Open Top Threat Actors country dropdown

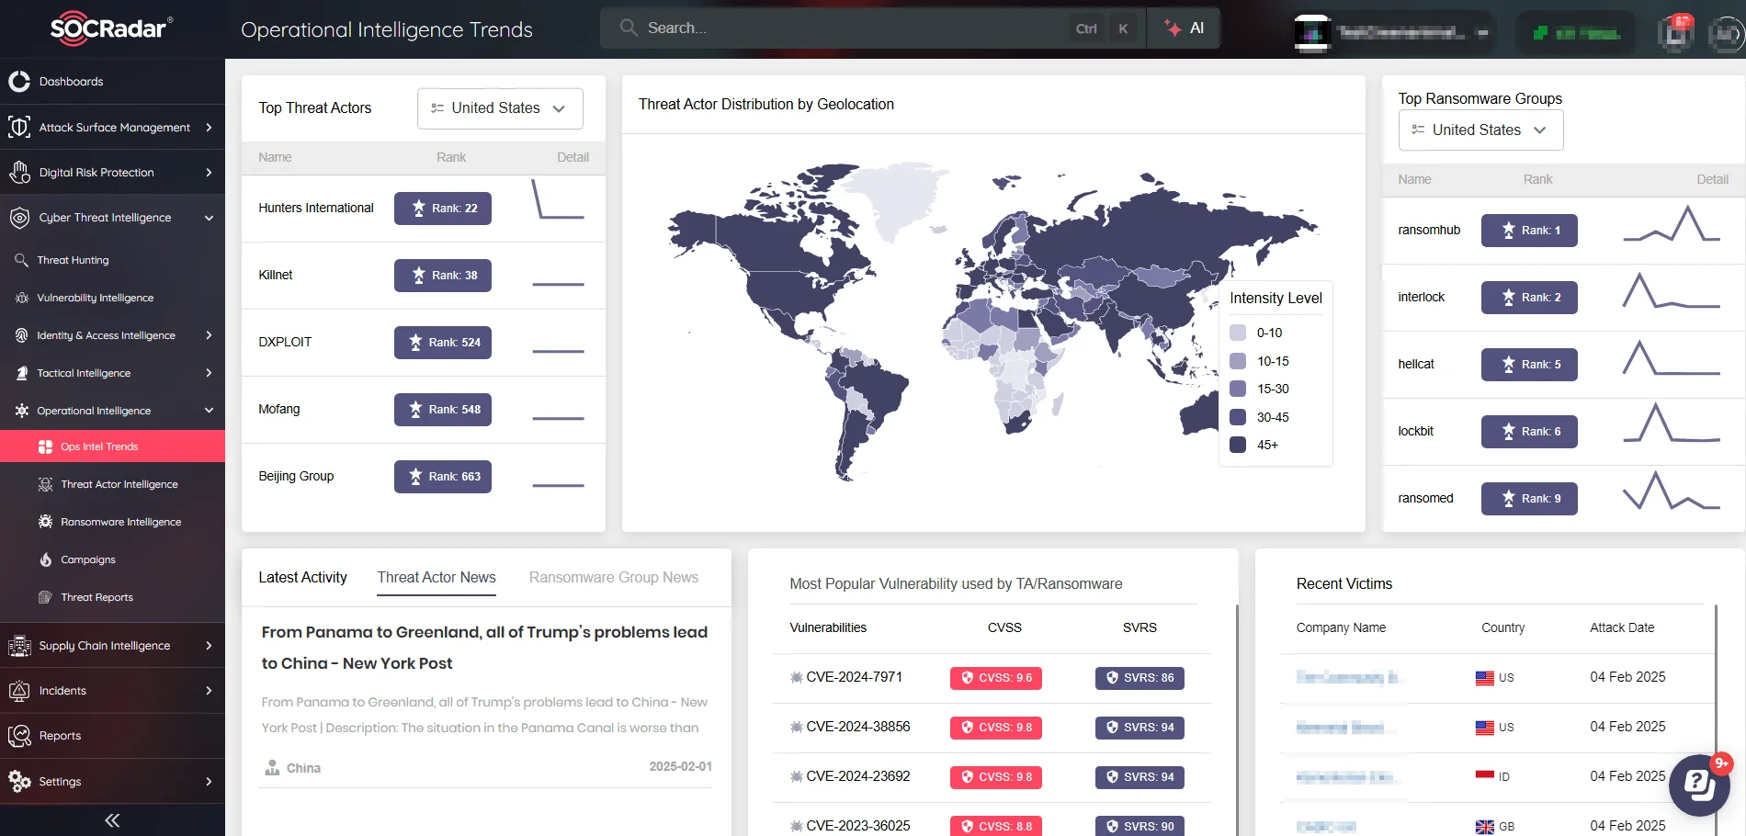pyautogui.click(x=500, y=108)
